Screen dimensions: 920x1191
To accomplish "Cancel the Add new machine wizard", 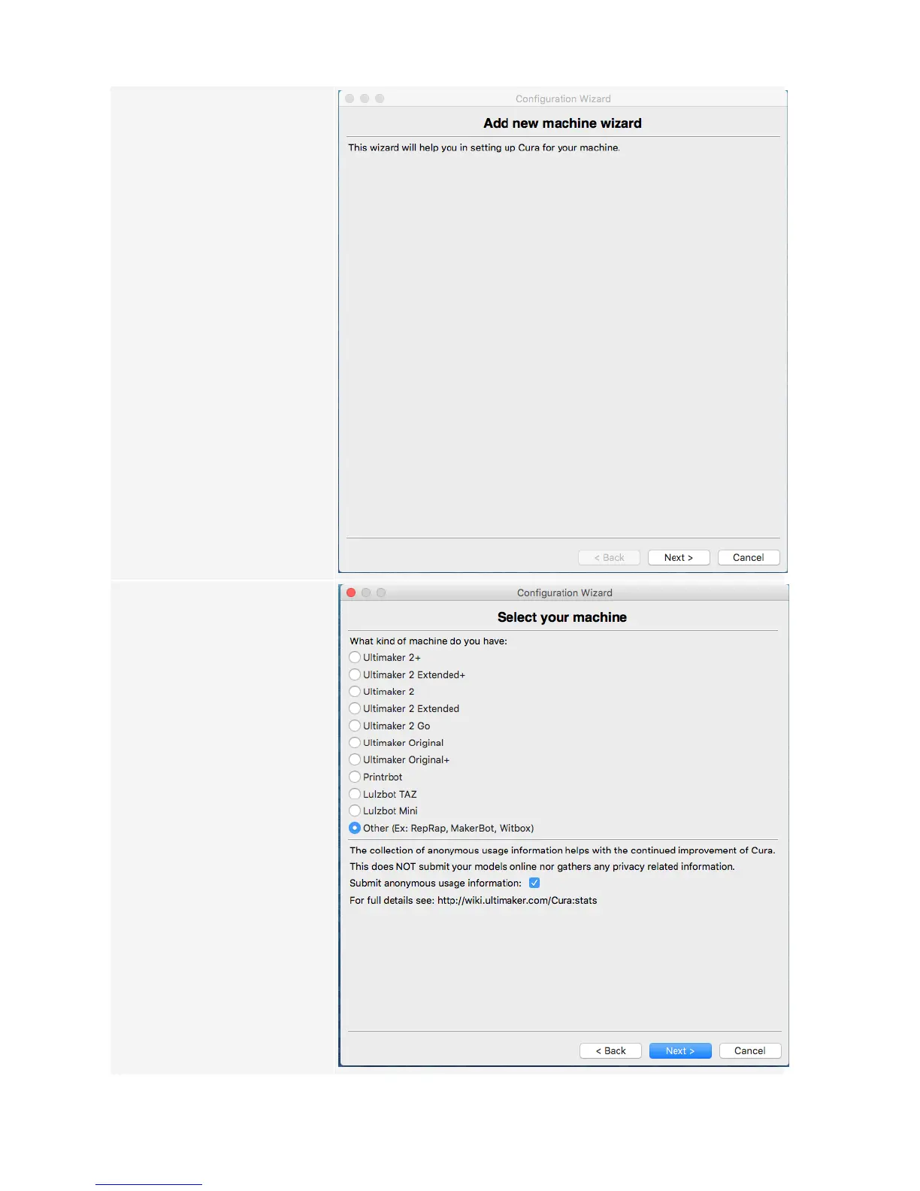I will [x=749, y=557].
